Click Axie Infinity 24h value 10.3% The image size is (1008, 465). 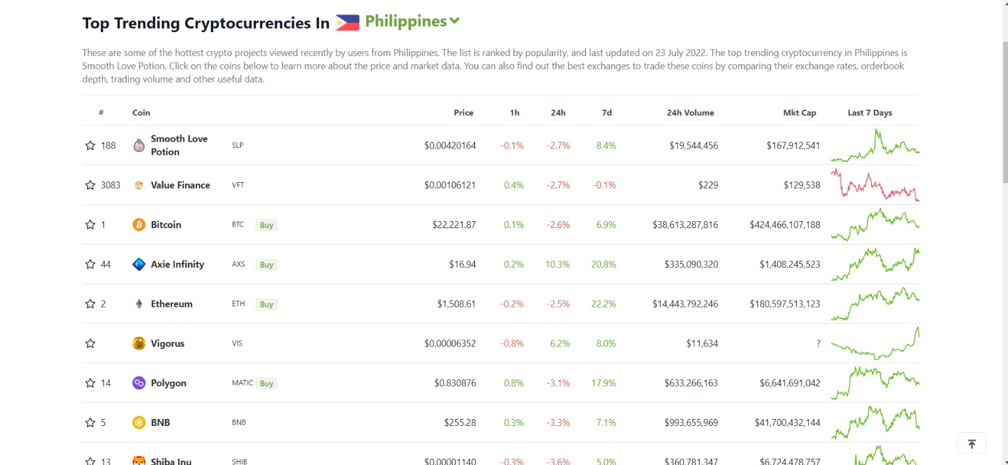558,265
